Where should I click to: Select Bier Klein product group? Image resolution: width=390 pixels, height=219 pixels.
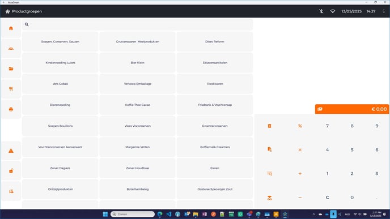click(138, 63)
